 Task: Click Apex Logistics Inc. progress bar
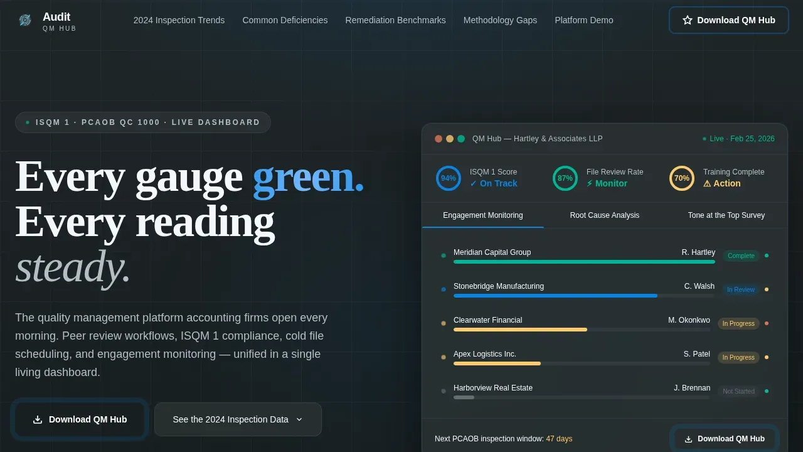(x=582, y=363)
